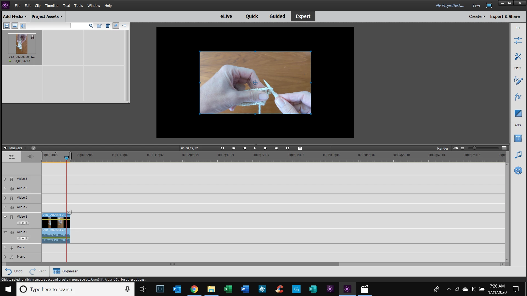527x296 pixels.
Task: Toggle video files filter in Project Assets
Action: pos(7,26)
